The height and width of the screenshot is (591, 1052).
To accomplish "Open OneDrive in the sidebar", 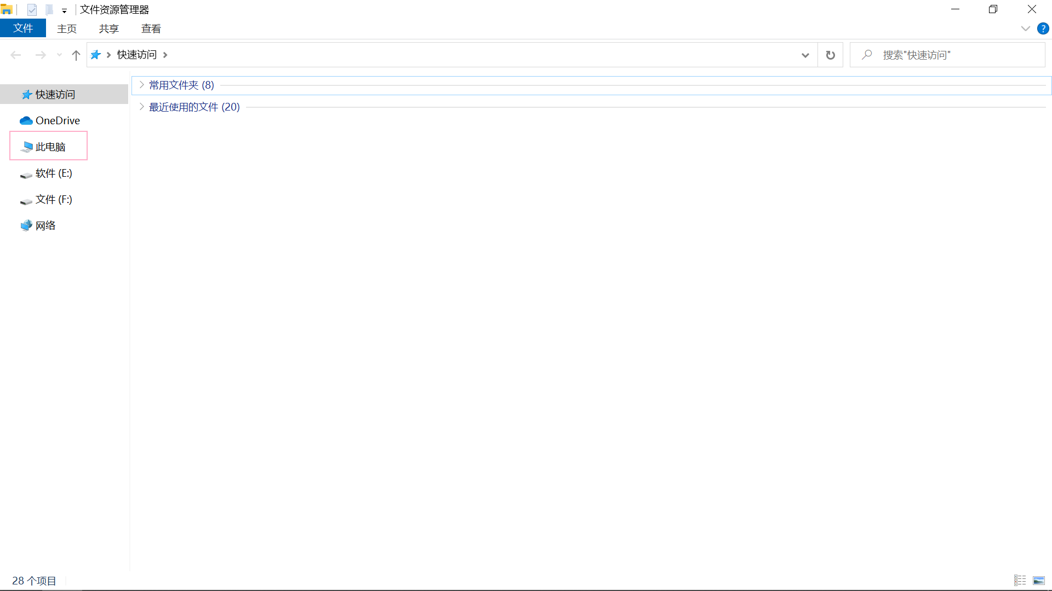I will 57,120.
